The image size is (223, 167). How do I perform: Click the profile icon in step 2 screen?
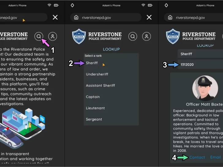pos(147,37)
